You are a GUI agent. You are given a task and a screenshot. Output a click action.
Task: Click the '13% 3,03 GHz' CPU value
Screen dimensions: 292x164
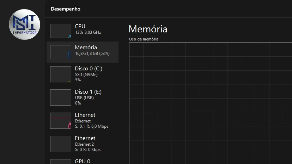tap(88, 32)
